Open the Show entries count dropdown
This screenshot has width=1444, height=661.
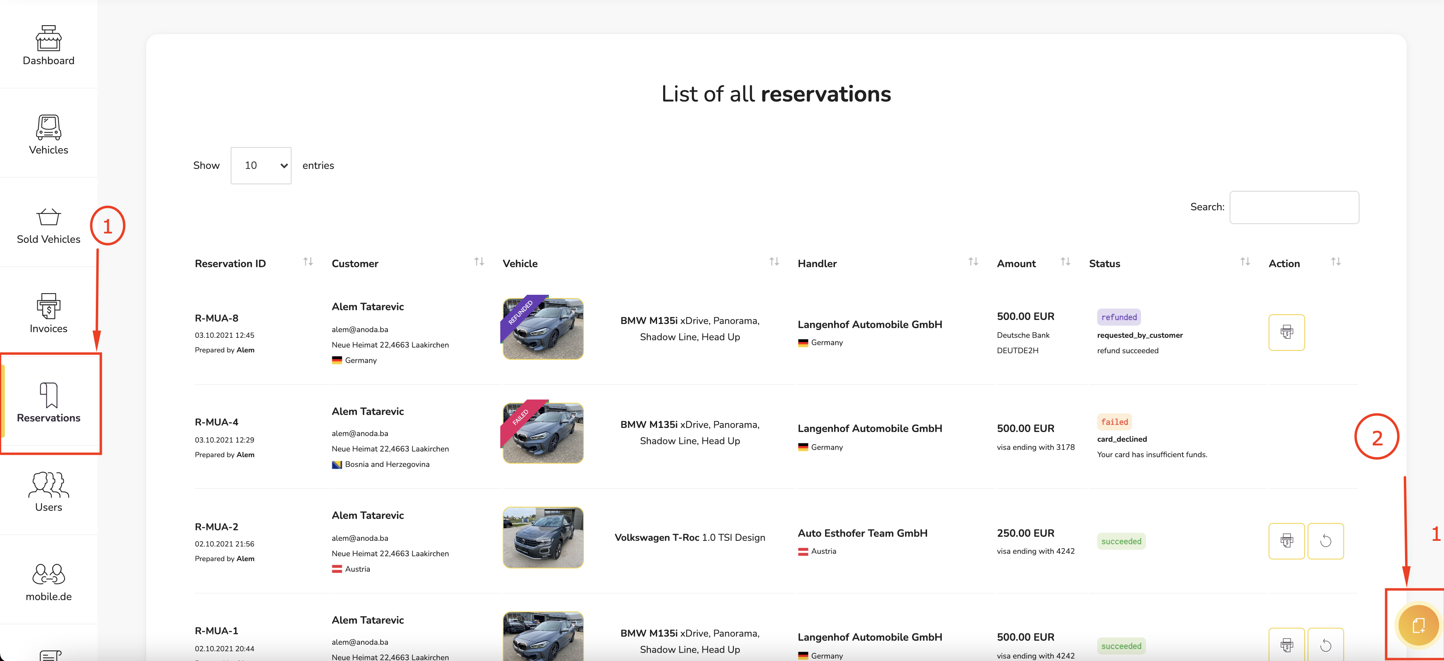click(261, 165)
